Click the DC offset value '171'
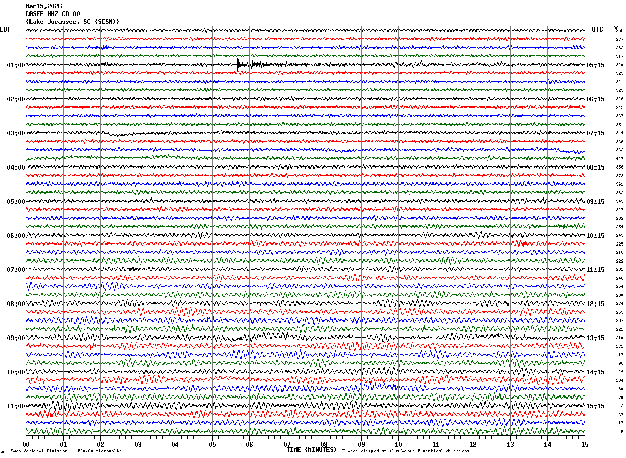The image size is (626, 458). coord(619,346)
